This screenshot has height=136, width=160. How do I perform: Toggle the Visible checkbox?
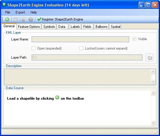tap(134, 39)
